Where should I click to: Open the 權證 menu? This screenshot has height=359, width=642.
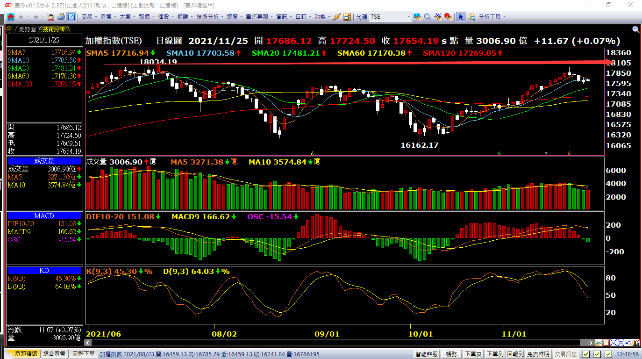[185, 17]
